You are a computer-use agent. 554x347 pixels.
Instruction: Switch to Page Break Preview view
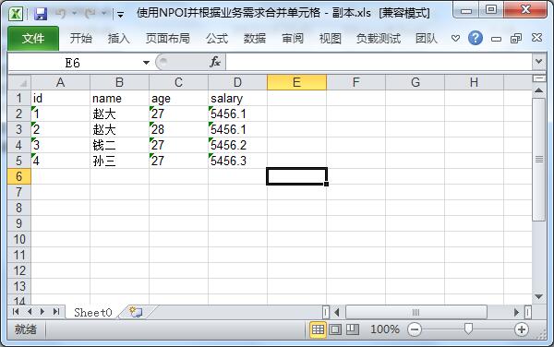coord(353,329)
